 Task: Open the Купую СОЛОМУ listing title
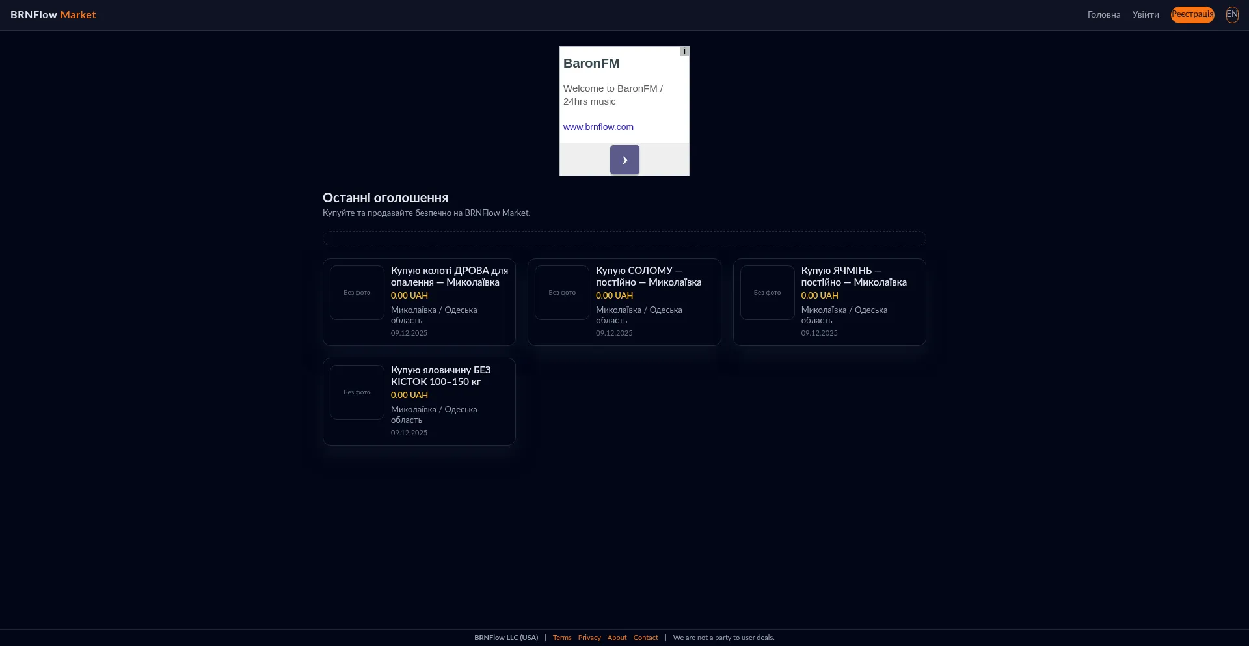tap(648, 276)
